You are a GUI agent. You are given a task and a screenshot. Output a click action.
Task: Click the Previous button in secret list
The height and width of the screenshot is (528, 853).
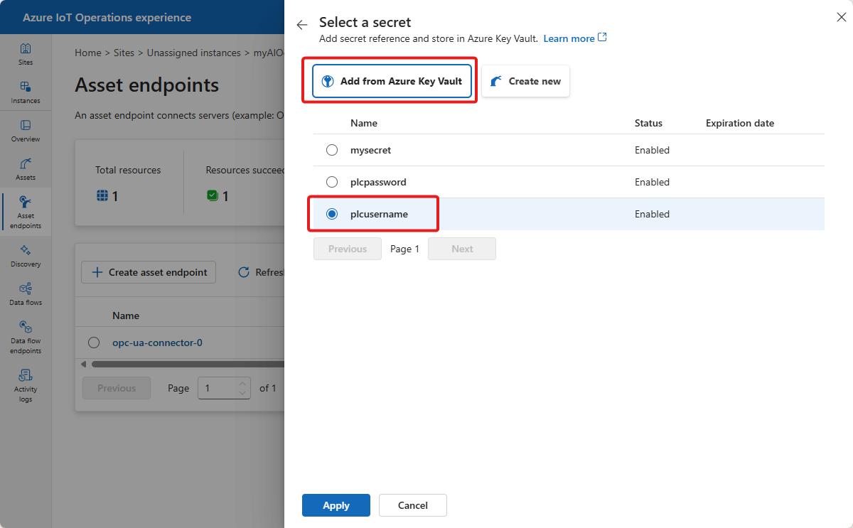348,249
